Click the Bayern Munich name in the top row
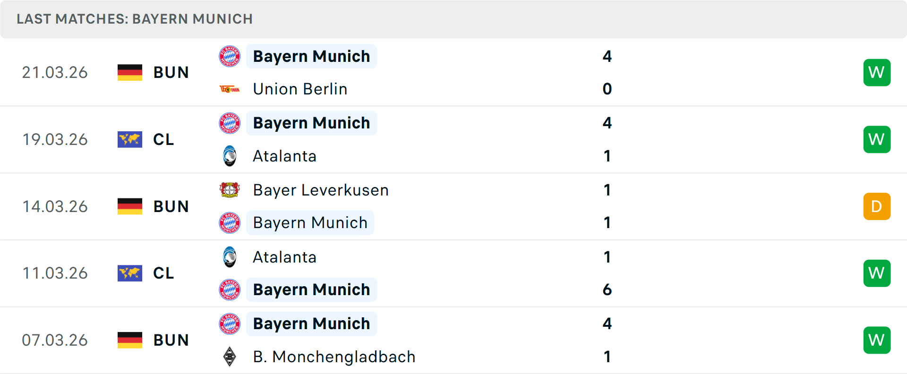Viewport: 907px width, 374px height. click(x=311, y=56)
